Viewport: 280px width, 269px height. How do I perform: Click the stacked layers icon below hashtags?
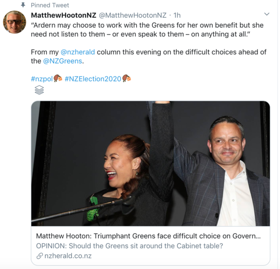40,90
